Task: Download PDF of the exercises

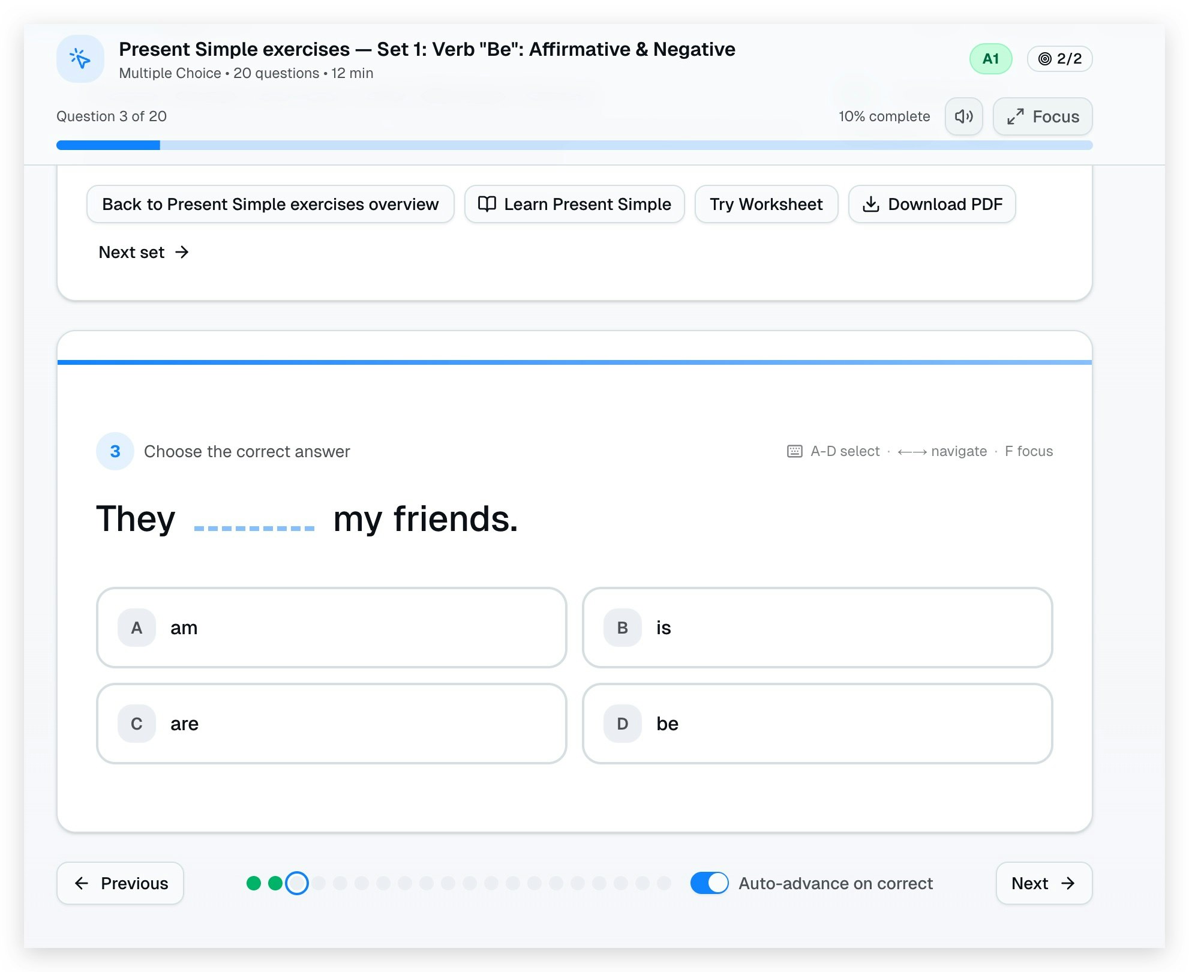Action: [x=932, y=204]
